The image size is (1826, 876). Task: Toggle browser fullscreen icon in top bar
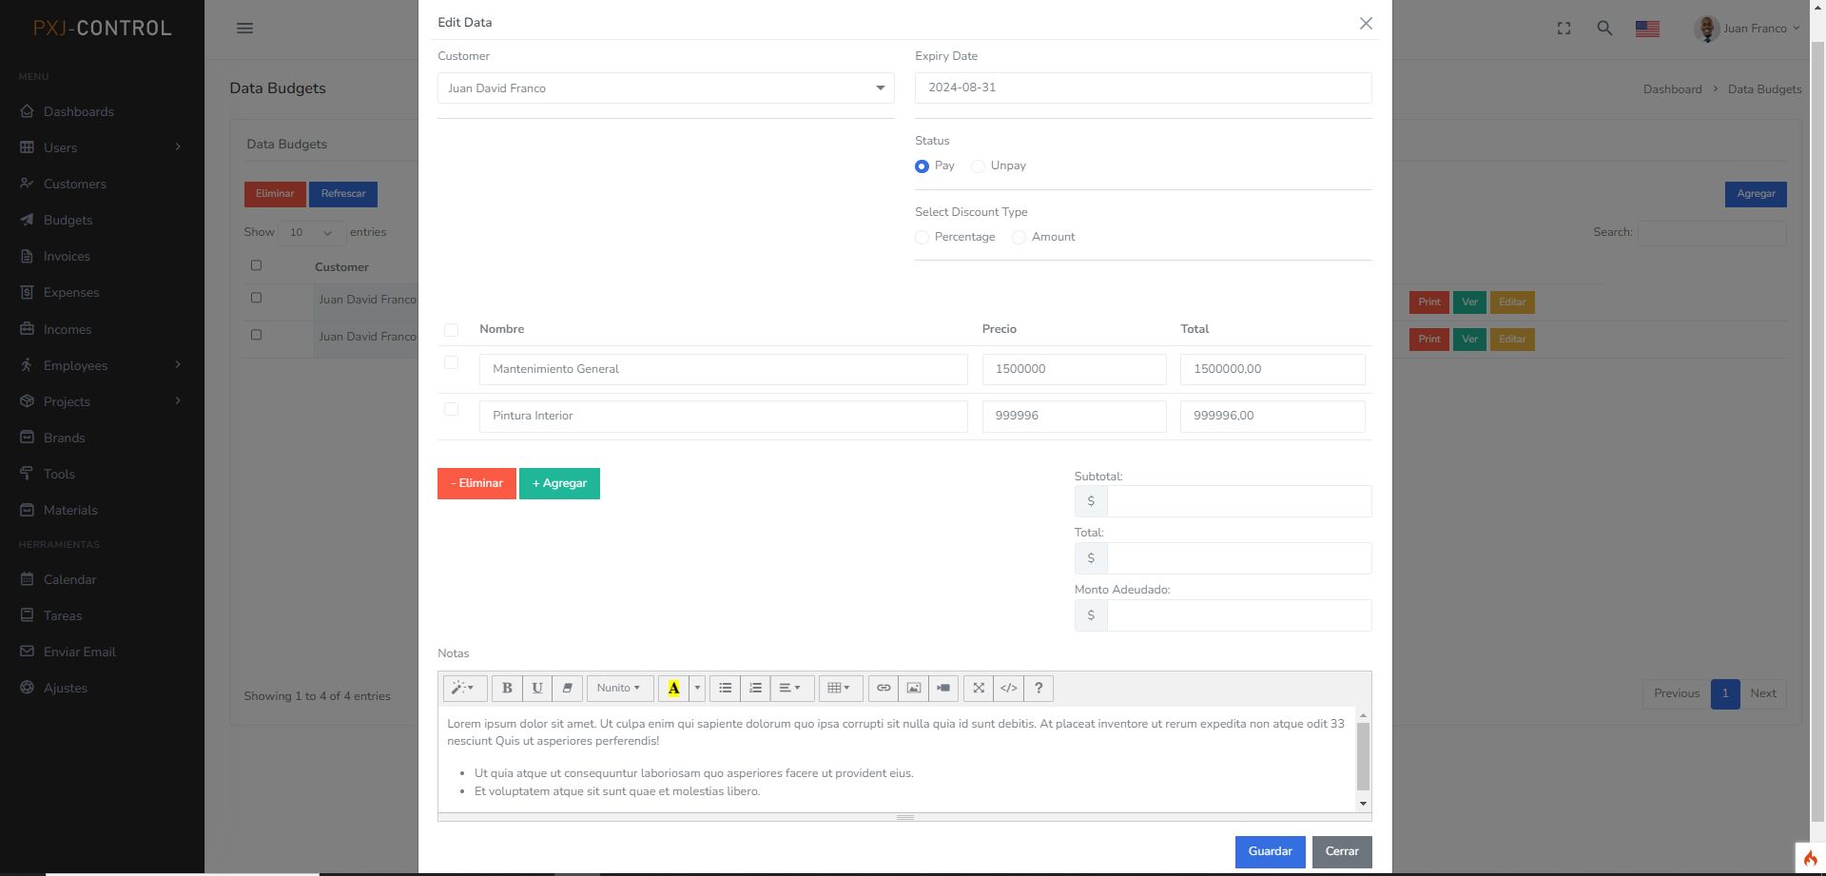1564,29
